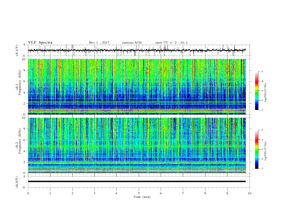Click the '-3' tick on upper colorbar
Screen dimensions: 281x217
[x=261, y=71]
